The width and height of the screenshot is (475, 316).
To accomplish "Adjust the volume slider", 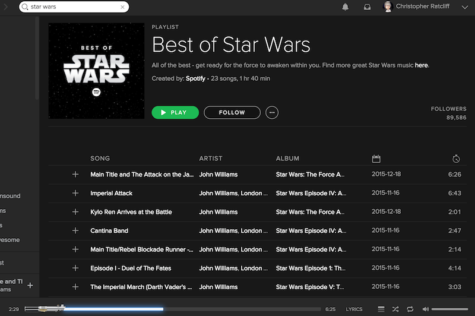I will point(449,309).
